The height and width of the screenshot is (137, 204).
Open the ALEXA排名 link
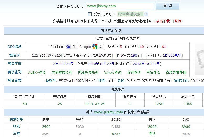click(x=37, y=72)
